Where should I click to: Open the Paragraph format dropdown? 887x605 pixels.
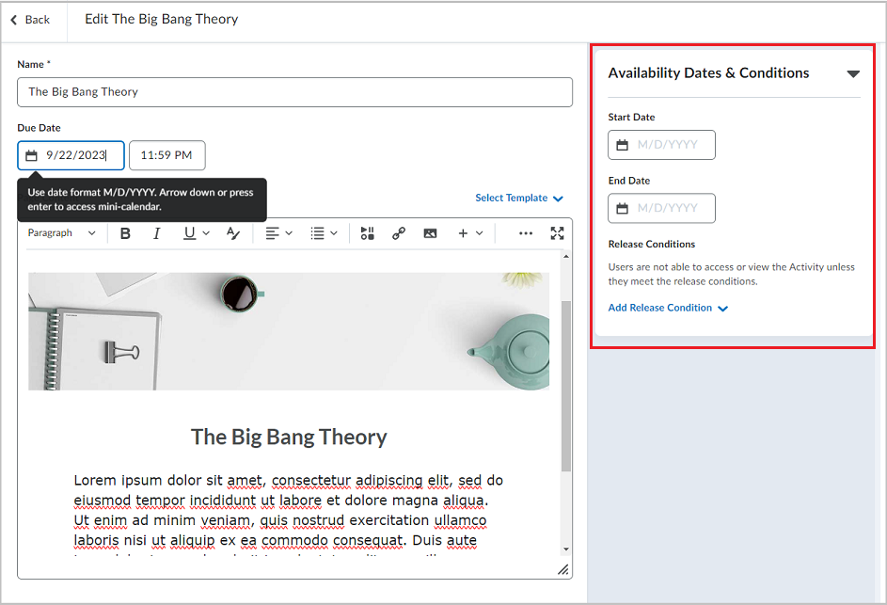point(62,233)
